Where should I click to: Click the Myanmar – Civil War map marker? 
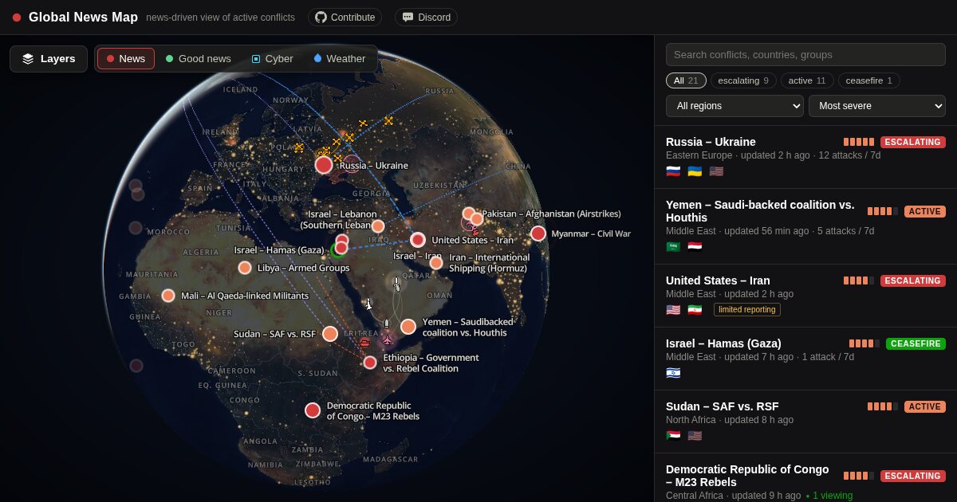click(x=538, y=233)
